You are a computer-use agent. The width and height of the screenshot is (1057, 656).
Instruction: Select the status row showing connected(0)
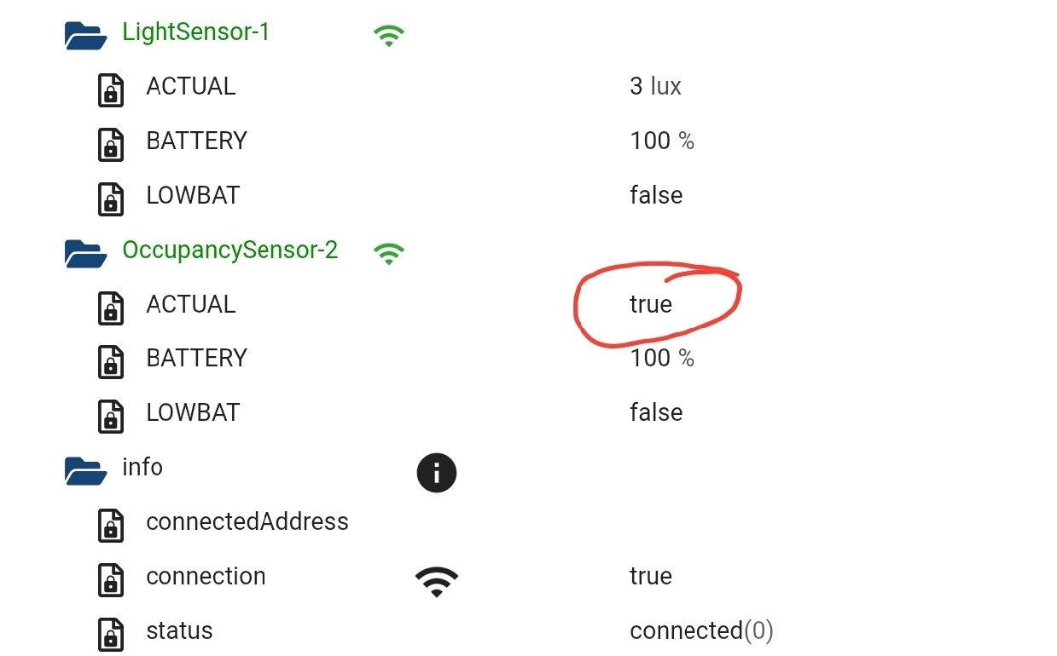point(701,630)
